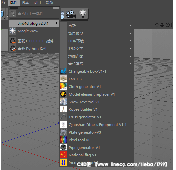176x170 pixels.
Task: Launch Pipe generator-V1 text
Action: point(84,148)
